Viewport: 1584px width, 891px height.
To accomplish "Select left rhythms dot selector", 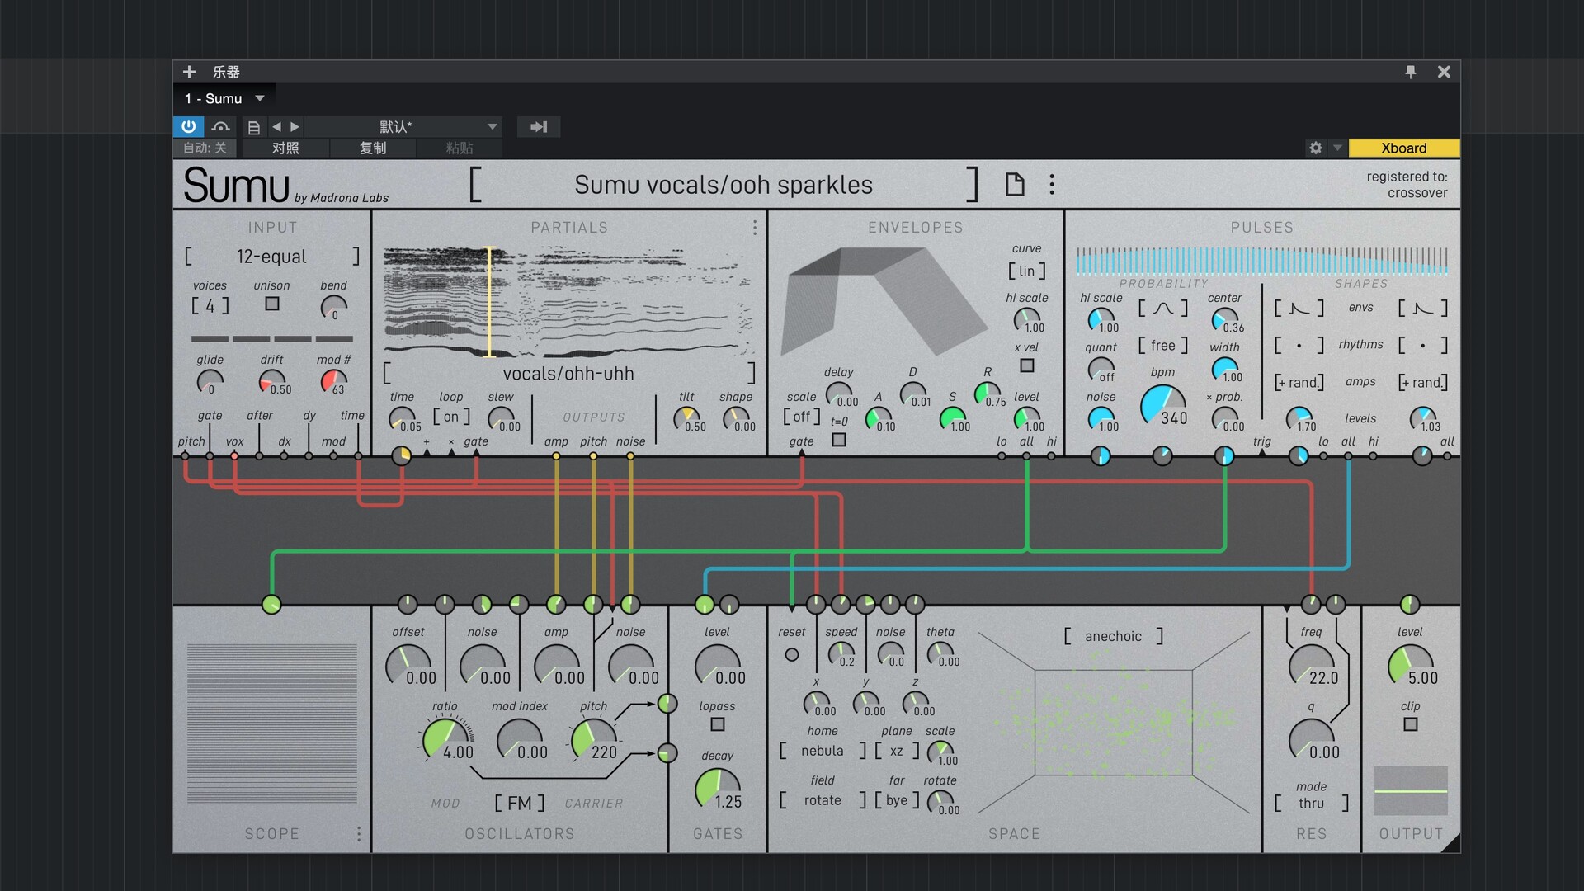I will tap(1299, 346).
